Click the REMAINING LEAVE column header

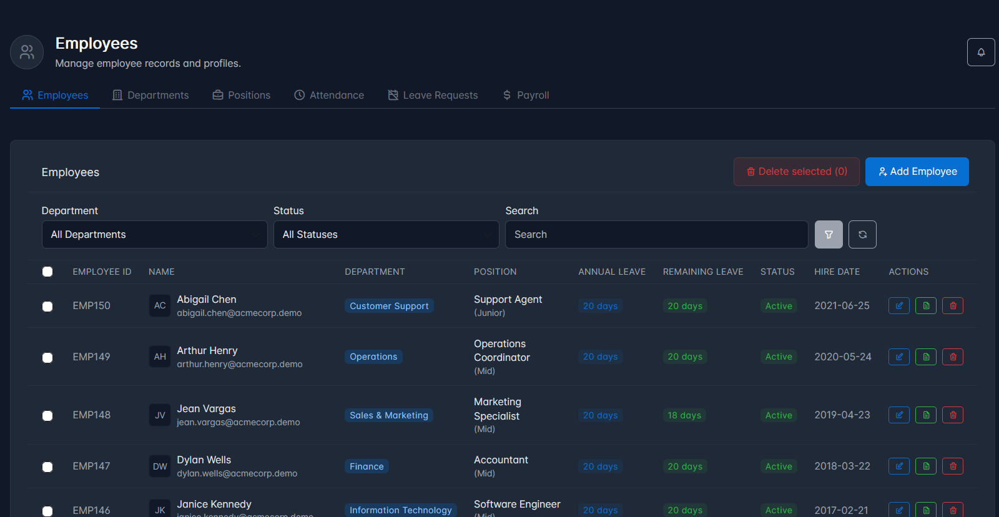click(703, 272)
